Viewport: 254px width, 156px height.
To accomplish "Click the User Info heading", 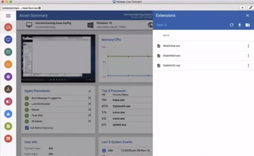I will click(31, 142).
